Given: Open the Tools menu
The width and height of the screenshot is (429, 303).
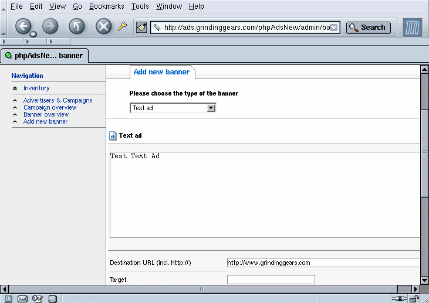Looking at the screenshot, I should 140,6.
